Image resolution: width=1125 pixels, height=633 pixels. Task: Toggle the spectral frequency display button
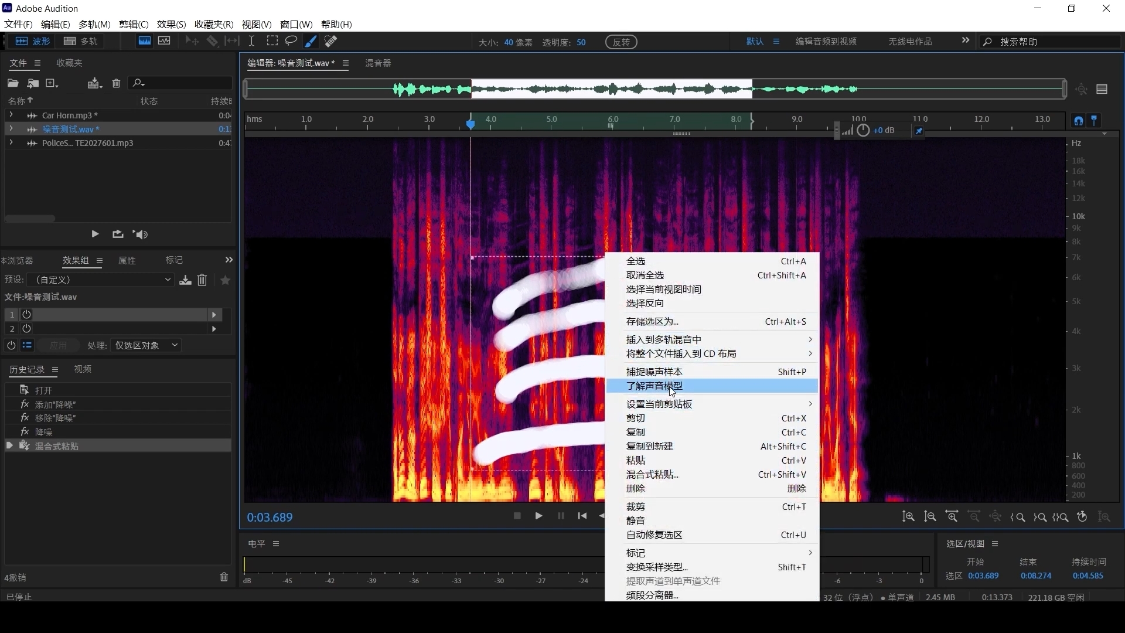(x=144, y=41)
